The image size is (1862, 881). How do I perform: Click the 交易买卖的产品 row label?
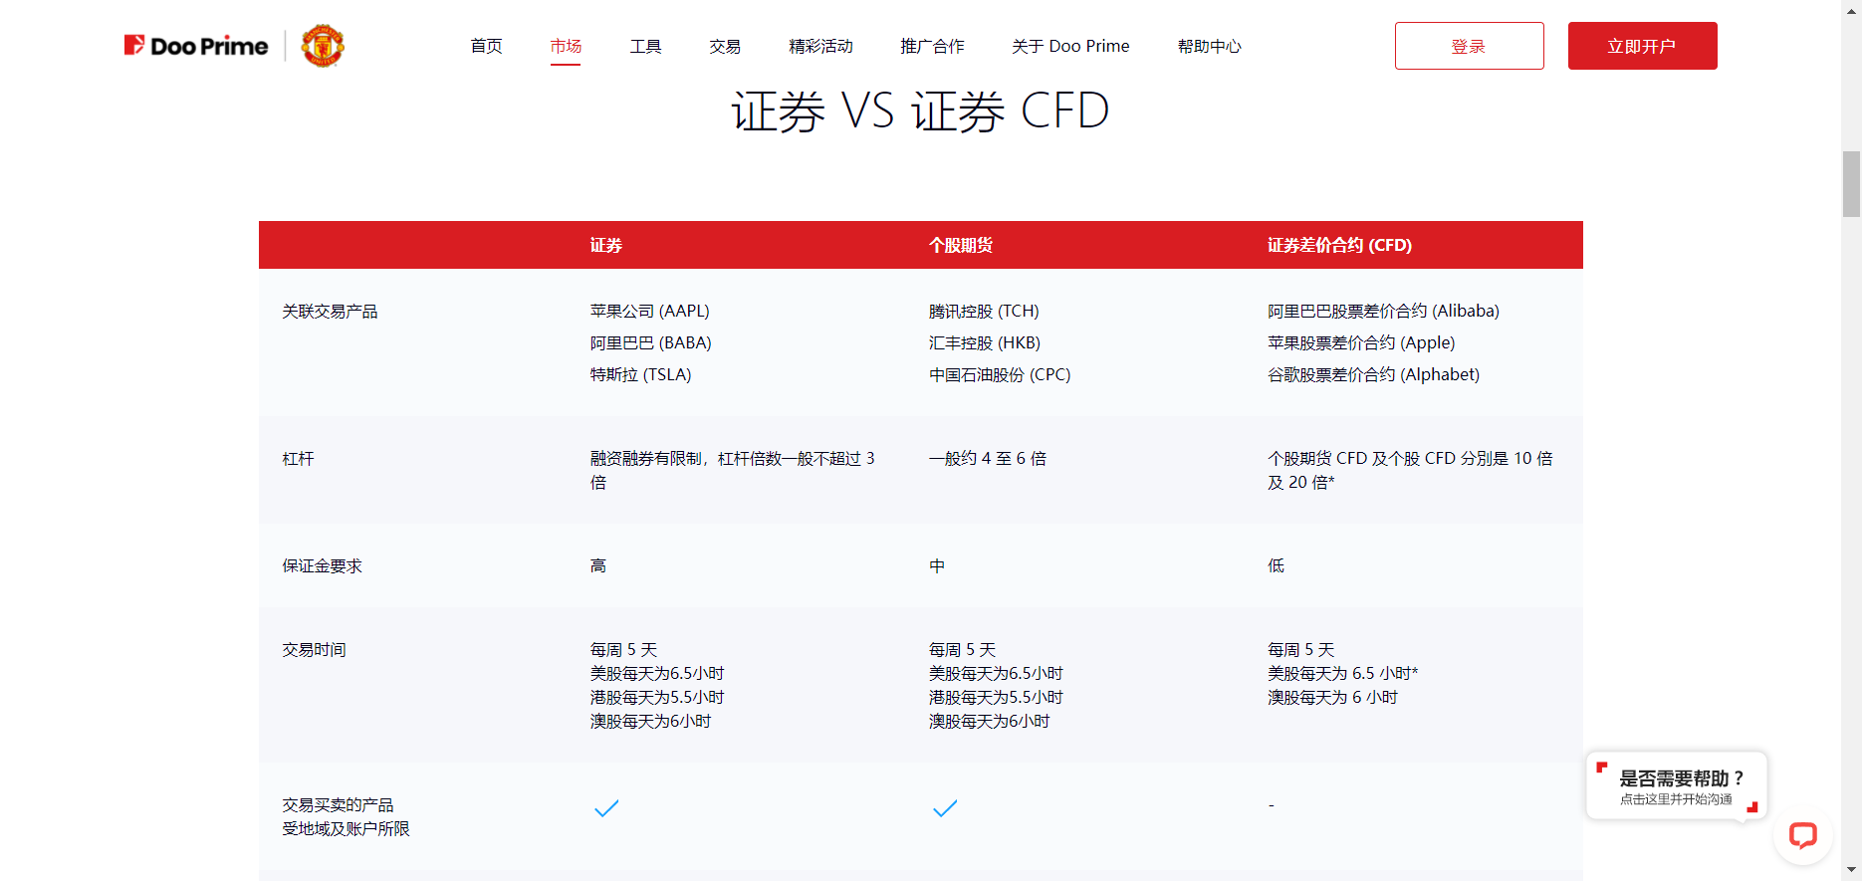pos(338,805)
